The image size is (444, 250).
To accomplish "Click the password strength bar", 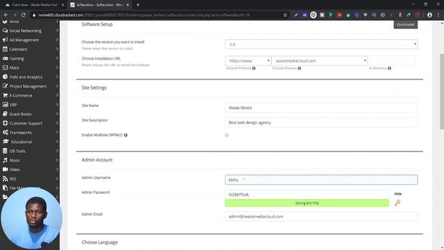I will click(x=307, y=203).
